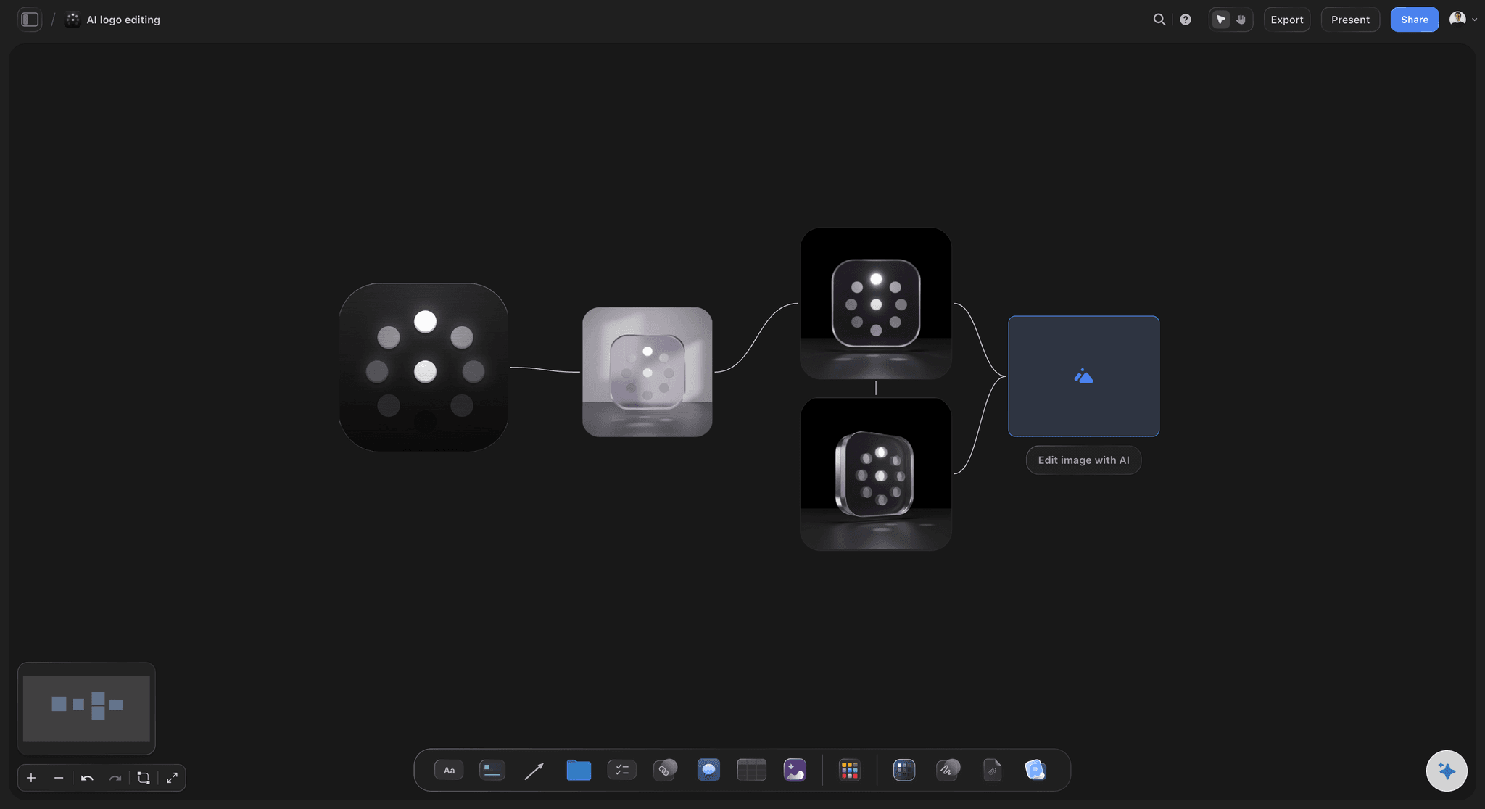The image size is (1485, 809).
Task: Click the Edit image with AI button
Action: pos(1083,460)
